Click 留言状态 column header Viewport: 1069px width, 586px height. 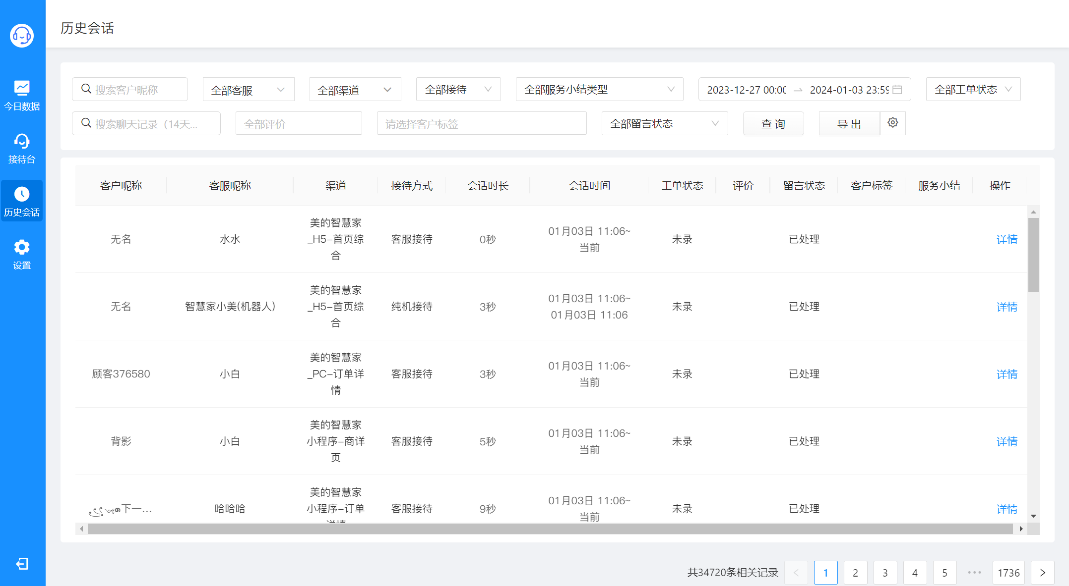804,186
